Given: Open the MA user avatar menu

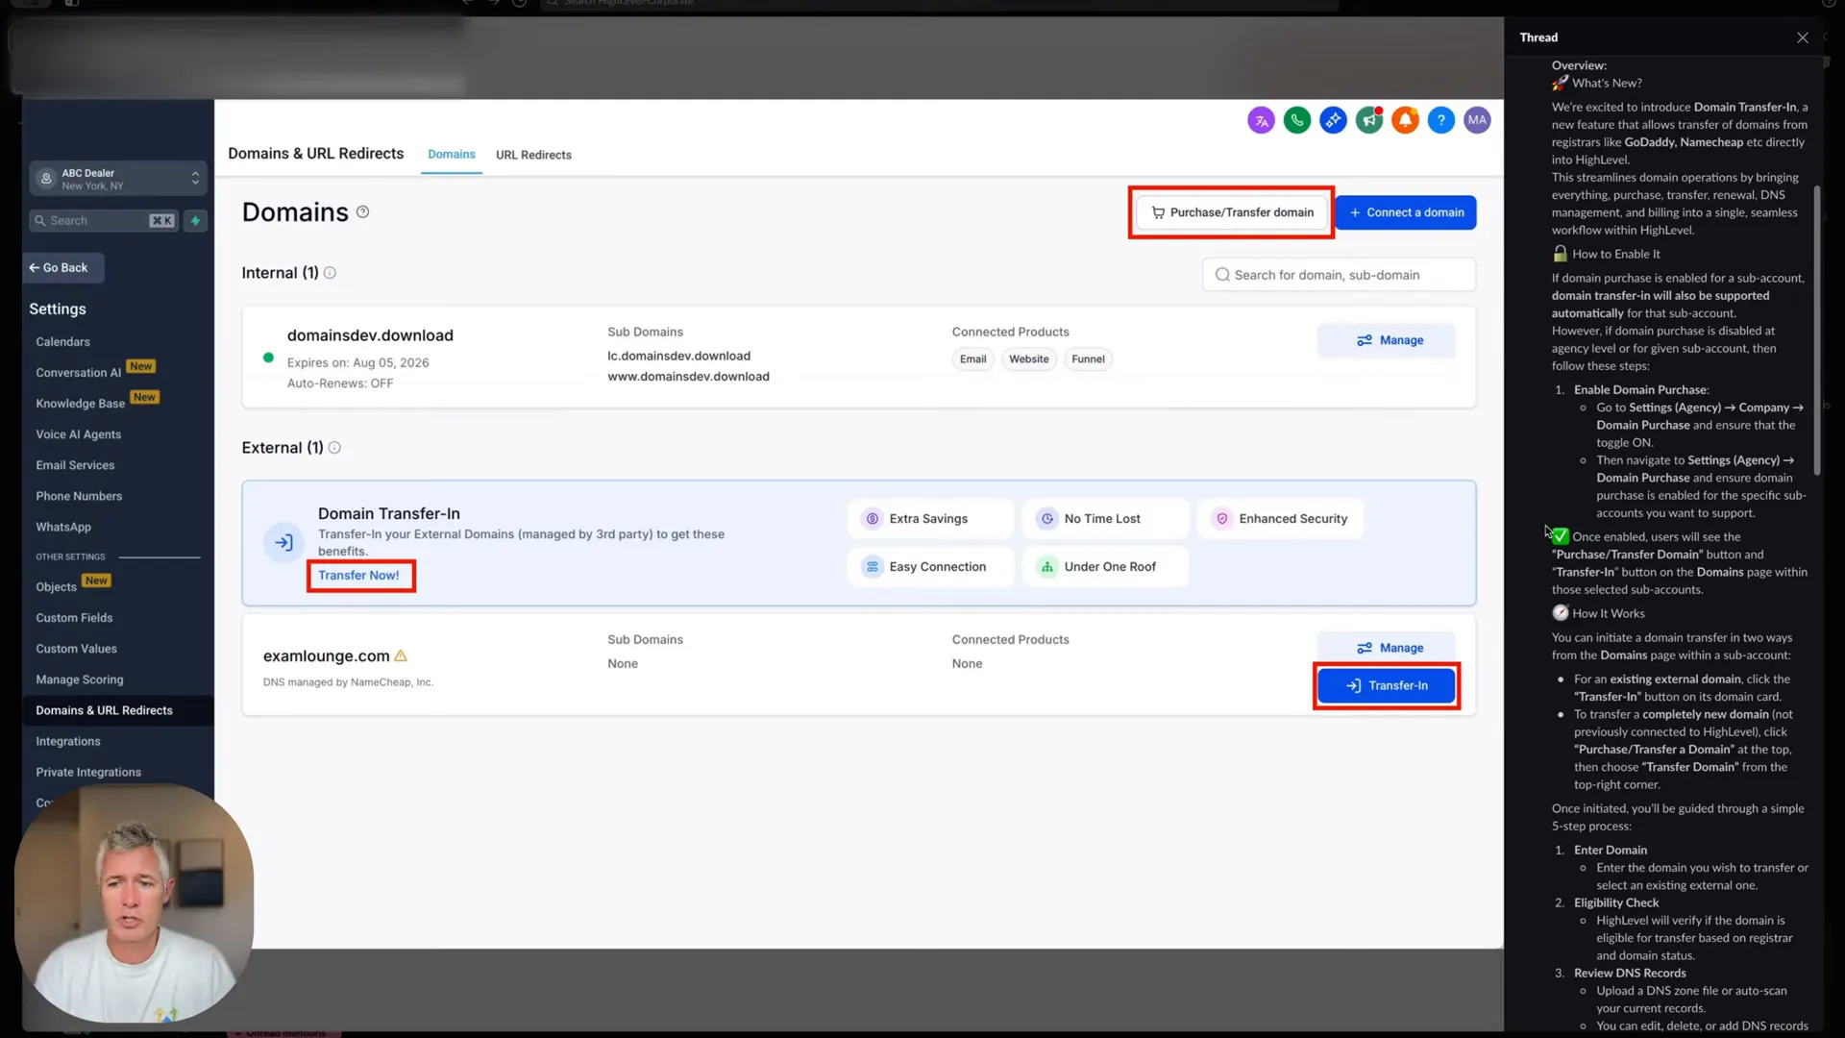Looking at the screenshot, I should tap(1477, 120).
